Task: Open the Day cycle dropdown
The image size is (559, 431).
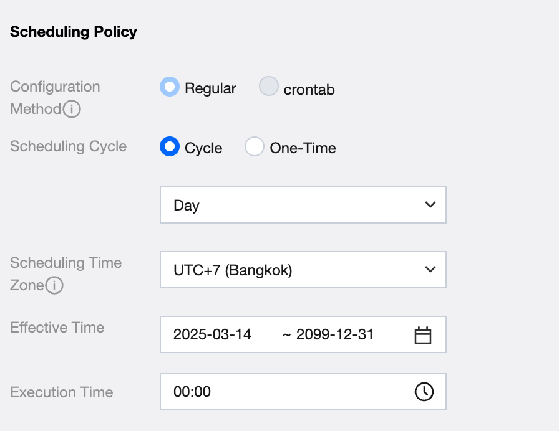Action: click(303, 205)
